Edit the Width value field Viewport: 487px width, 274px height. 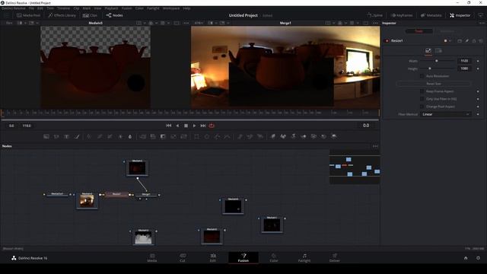point(464,61)
